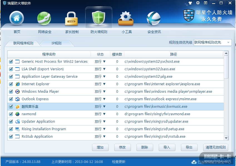Disable the Windows Media Player rule checkbox

pos(11,92)
